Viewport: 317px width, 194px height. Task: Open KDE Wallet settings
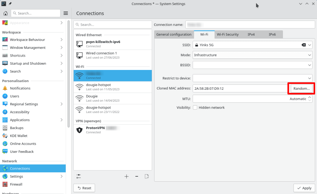point(33,136)
